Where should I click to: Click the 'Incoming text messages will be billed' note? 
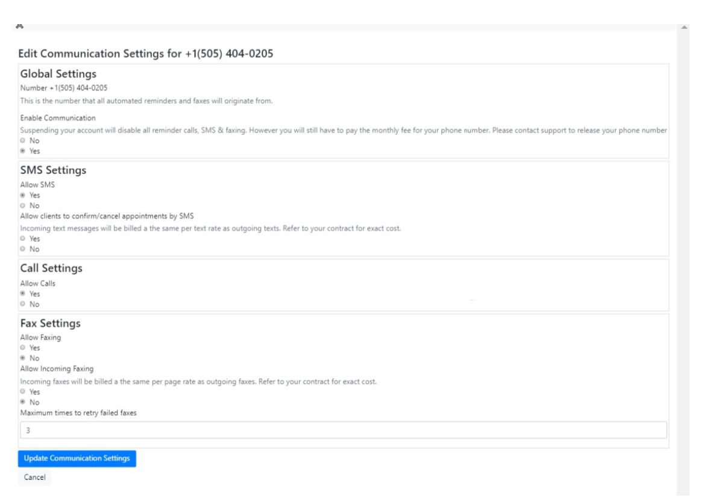tap(210, 228)
